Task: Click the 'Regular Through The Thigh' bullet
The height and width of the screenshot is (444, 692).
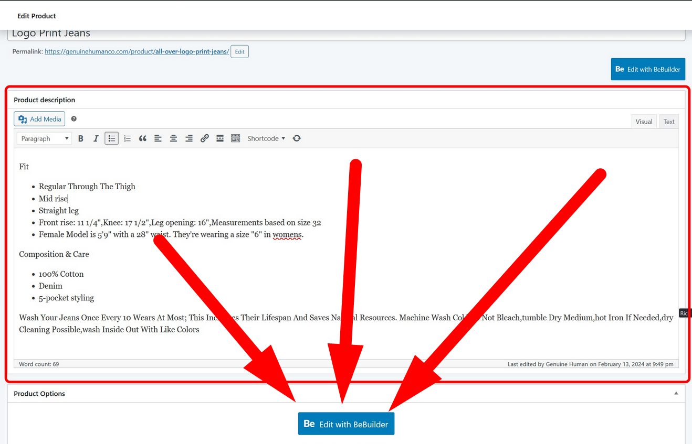Action: pos(87,187)
